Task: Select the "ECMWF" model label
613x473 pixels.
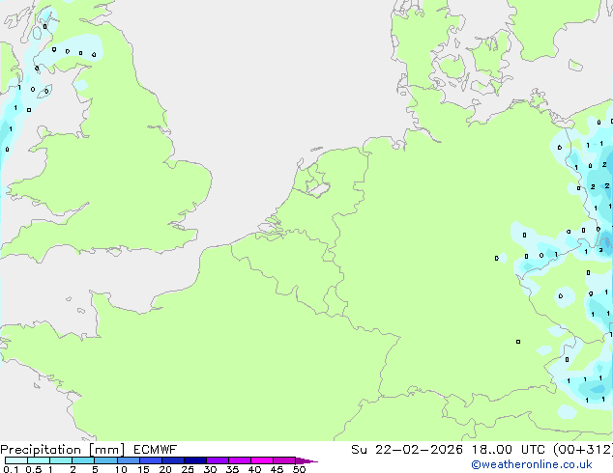Action: tap(156, 450)
